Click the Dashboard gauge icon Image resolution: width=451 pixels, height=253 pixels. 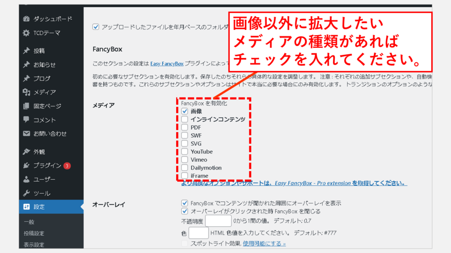point(26,19)
